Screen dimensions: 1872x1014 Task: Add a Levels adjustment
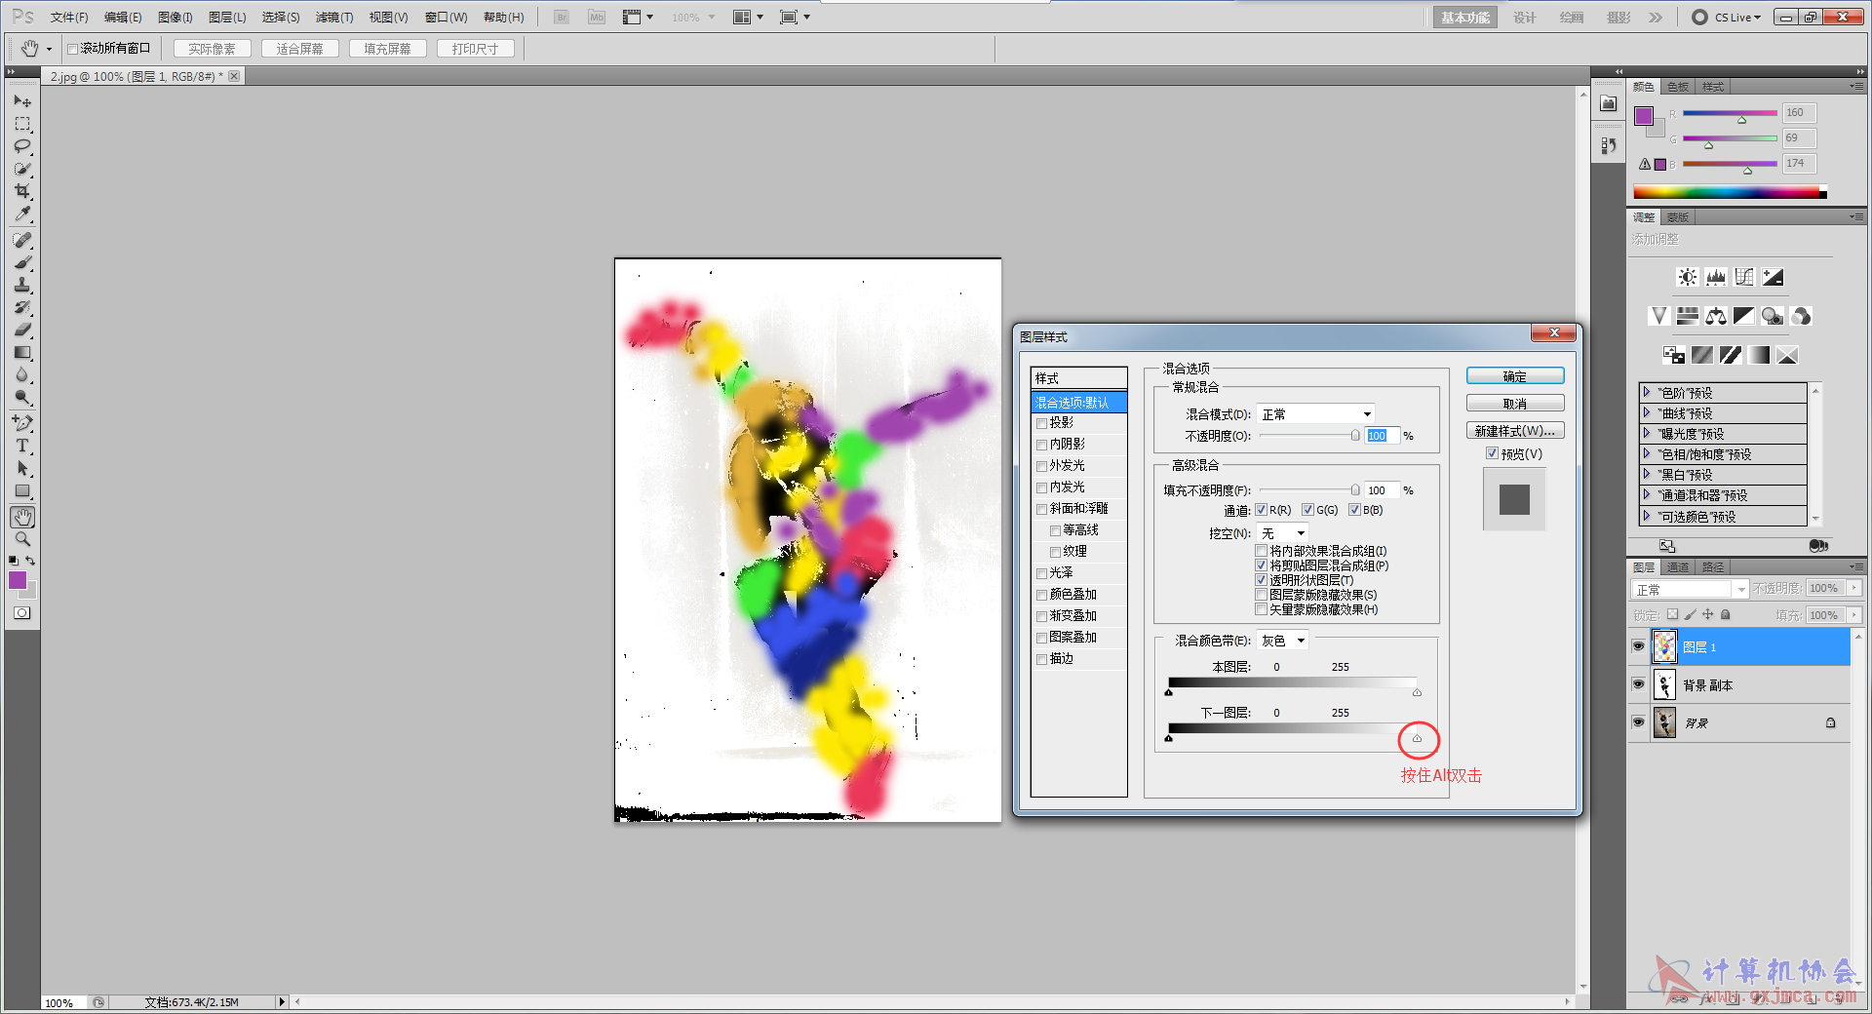1715,277
